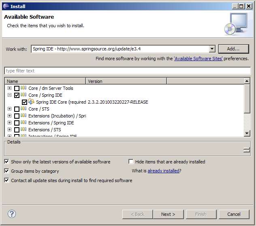Collapse Core / Spring IDE node

9,95
